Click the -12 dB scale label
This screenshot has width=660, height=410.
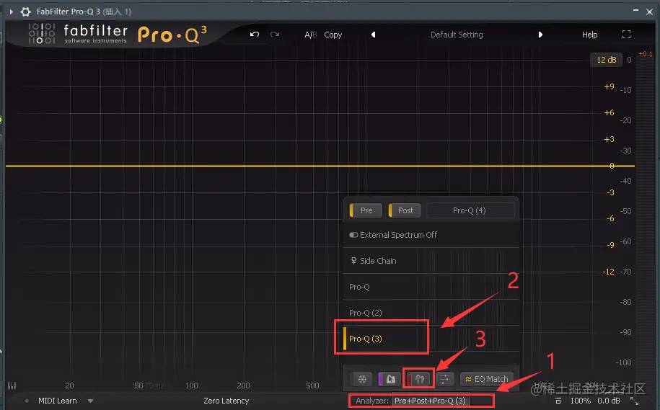coord(608,272)
